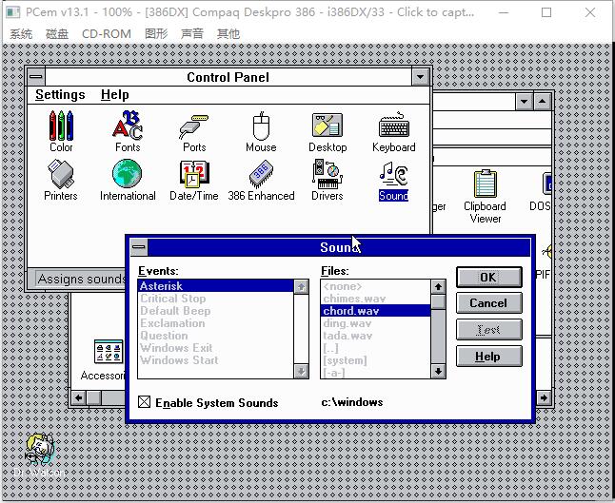Select the Clipboard Viewer icon in background window
Viewport: 615px width, 503px height.
click(485, 196)
